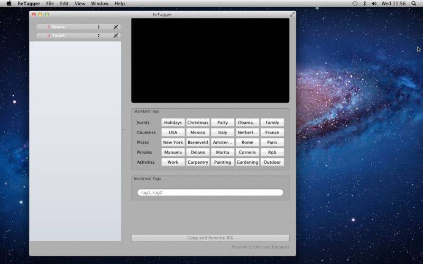
Task: Select the Barneveld place tag
Action: point(198,142)
